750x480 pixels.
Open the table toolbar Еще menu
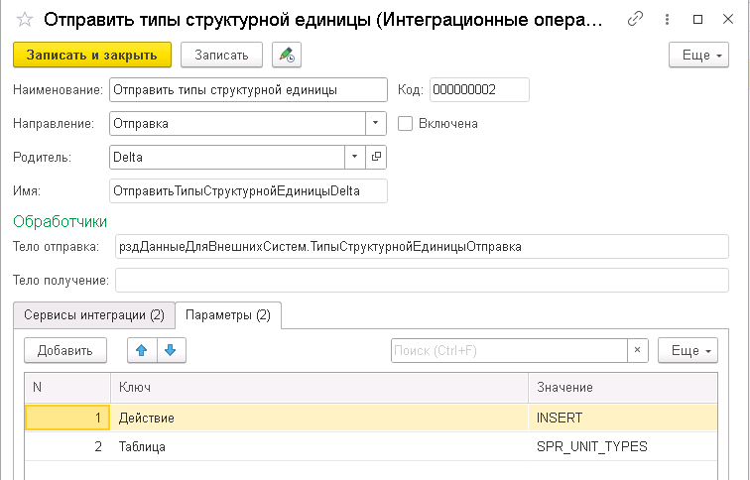[x=687, y=350]
